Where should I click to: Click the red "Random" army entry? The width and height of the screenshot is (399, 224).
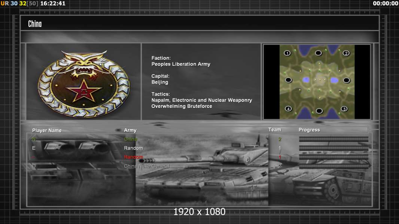tap(133, 157)
